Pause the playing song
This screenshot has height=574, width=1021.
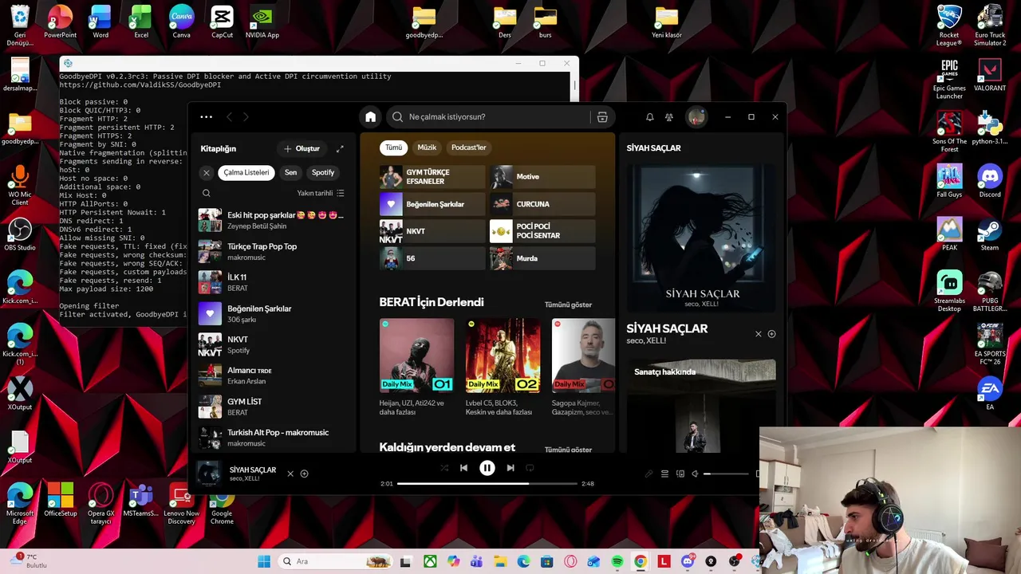point(487,468)
